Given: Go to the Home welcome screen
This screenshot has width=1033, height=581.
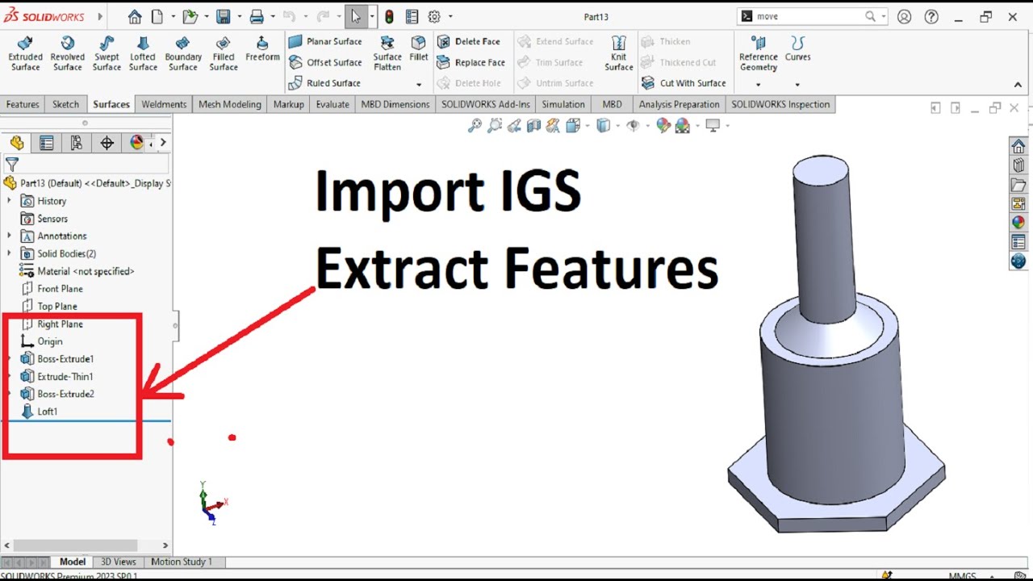Looking at the screenshot, I should (x=135, y=16).
